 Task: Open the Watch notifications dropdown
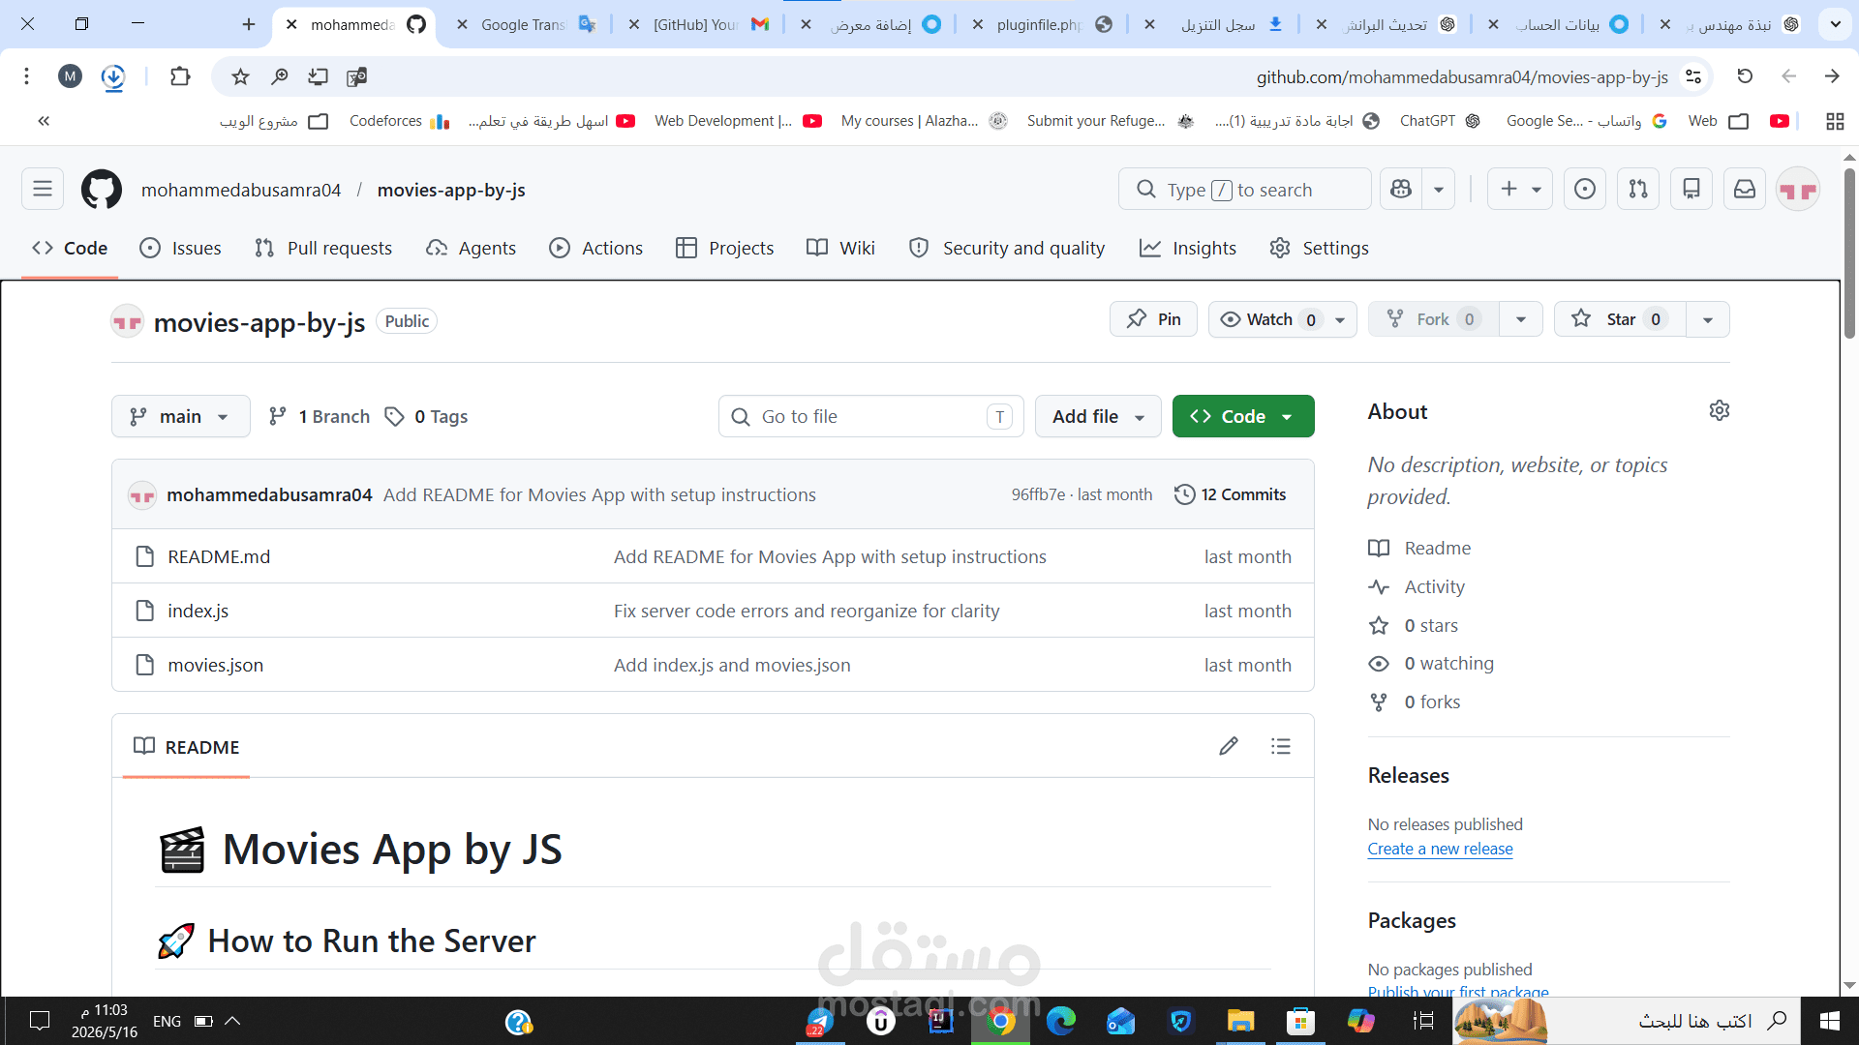coord(1282,319)
